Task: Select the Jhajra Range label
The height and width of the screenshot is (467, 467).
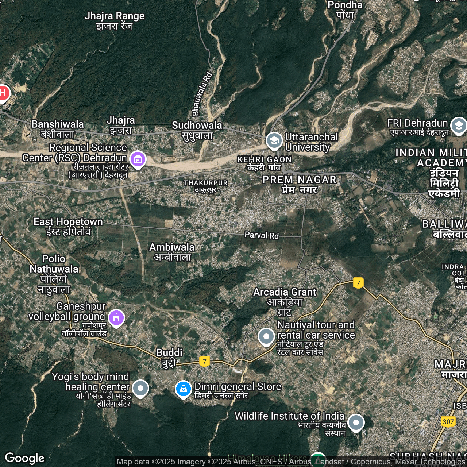Action: 115,21
